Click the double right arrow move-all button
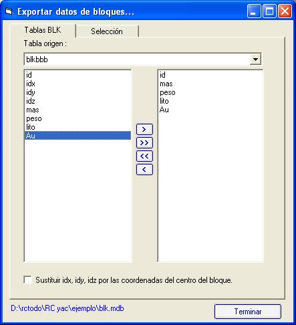296x325 pixels. (x=144, y=142)
